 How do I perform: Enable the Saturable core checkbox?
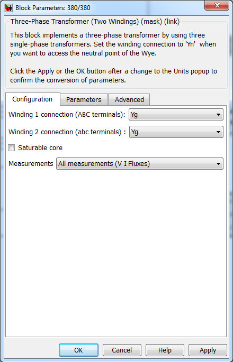(11, 148)
